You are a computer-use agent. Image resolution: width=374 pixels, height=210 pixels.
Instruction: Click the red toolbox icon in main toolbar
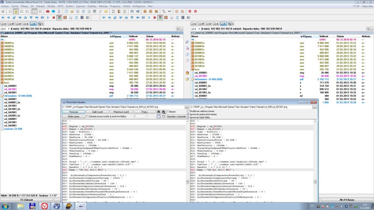coord(47,11)
